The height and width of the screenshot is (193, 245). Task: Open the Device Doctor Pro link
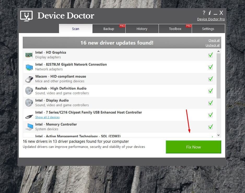(211, 19)
